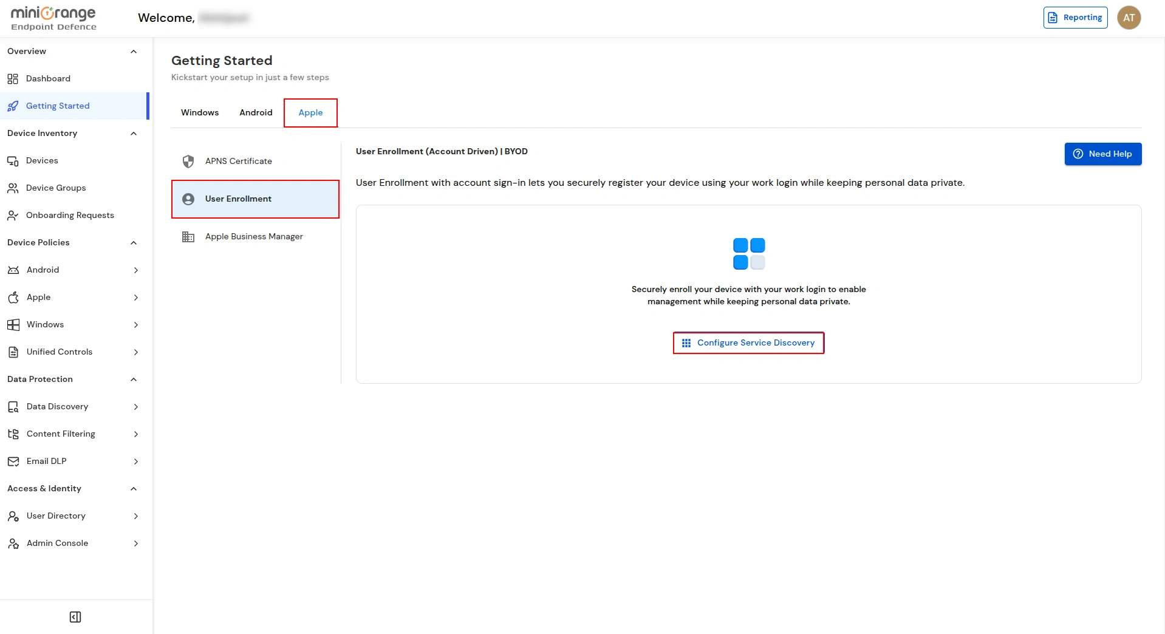Screen dimensions: 1165x634
Task: Click the Unified Controls document icon
Action: tap(13, 352)
